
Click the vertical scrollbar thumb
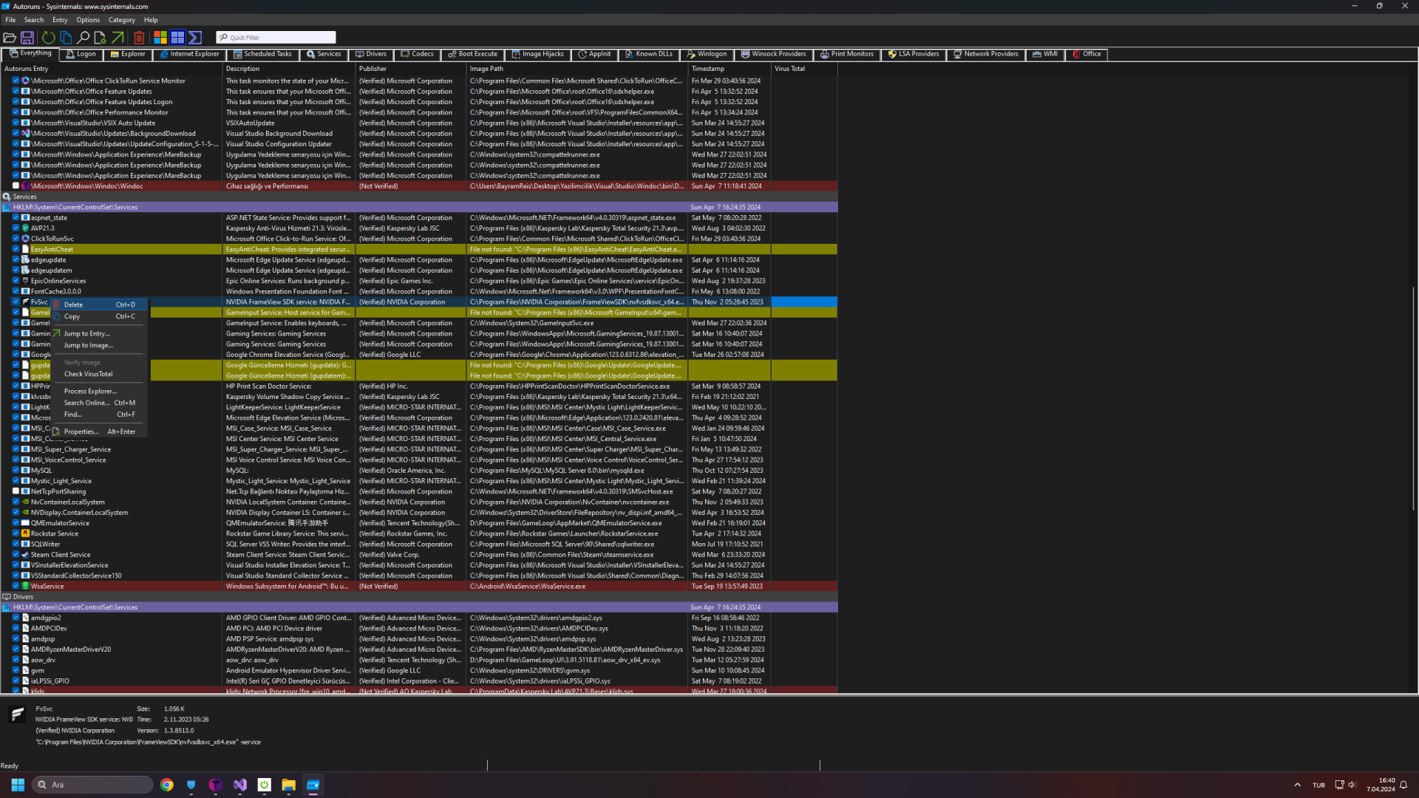tap(1414, 399)
